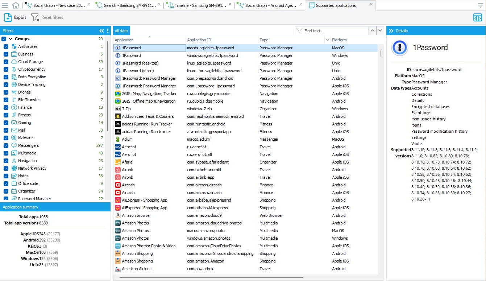Select the at.runtastic.gpssportapp table row
The image size is (486, 281).
coord(245,132)
